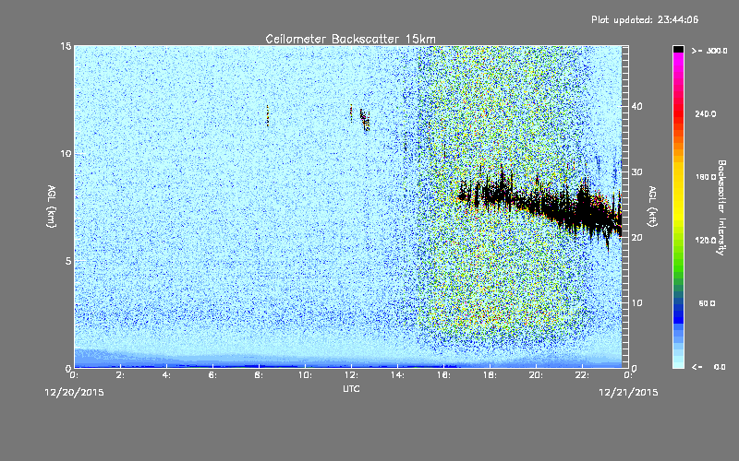This screenshot has height=461, width=739.
Task: Click the 14: hour tick label on time axis
Action: tap(398, 375)
